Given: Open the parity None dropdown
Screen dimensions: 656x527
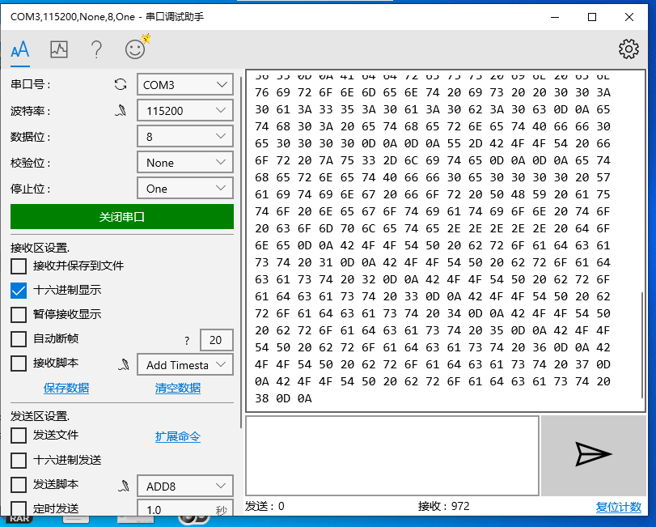Looking at the screenshot, I should pyautogui.click(x=185, y=163).
